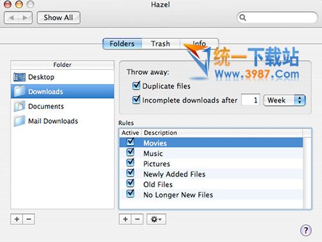Go back with the left arrow button

pyautogui.click(x=12, y=17)
